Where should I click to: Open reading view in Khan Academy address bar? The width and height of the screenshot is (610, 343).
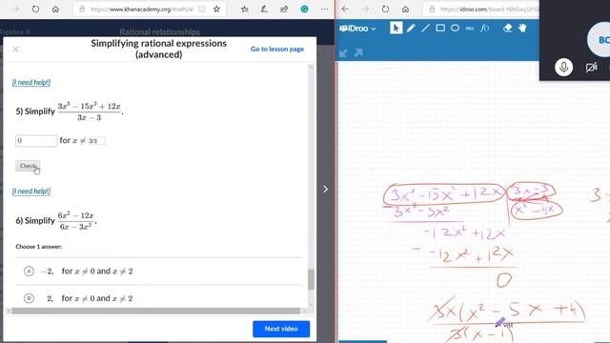[202, 9]
